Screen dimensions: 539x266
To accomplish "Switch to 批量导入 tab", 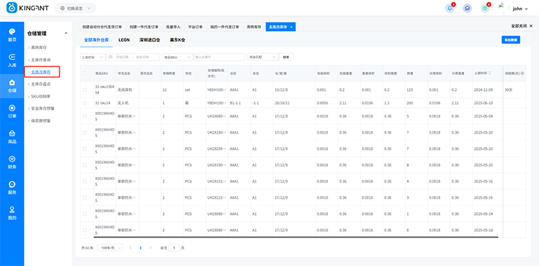I will tap(174, 27).
